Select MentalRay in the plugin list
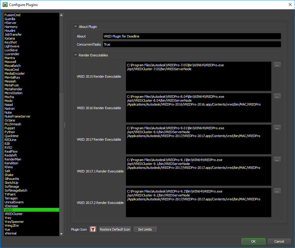The width and height of the screenshot is (295, 248). [32, 77]
